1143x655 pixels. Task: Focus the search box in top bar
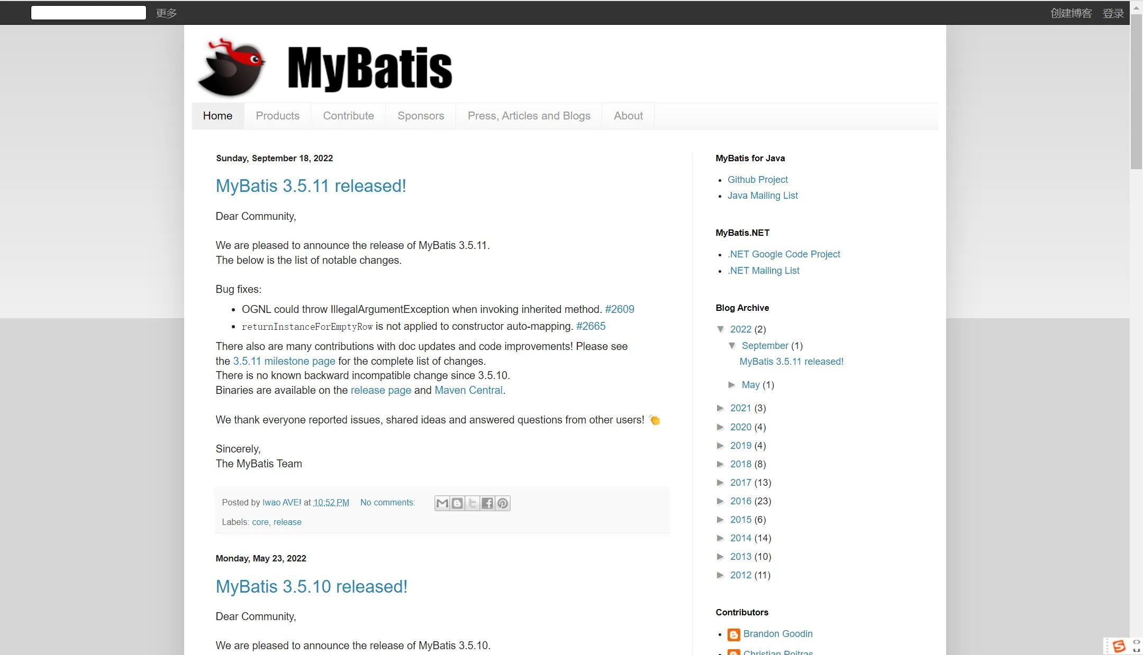88,13
